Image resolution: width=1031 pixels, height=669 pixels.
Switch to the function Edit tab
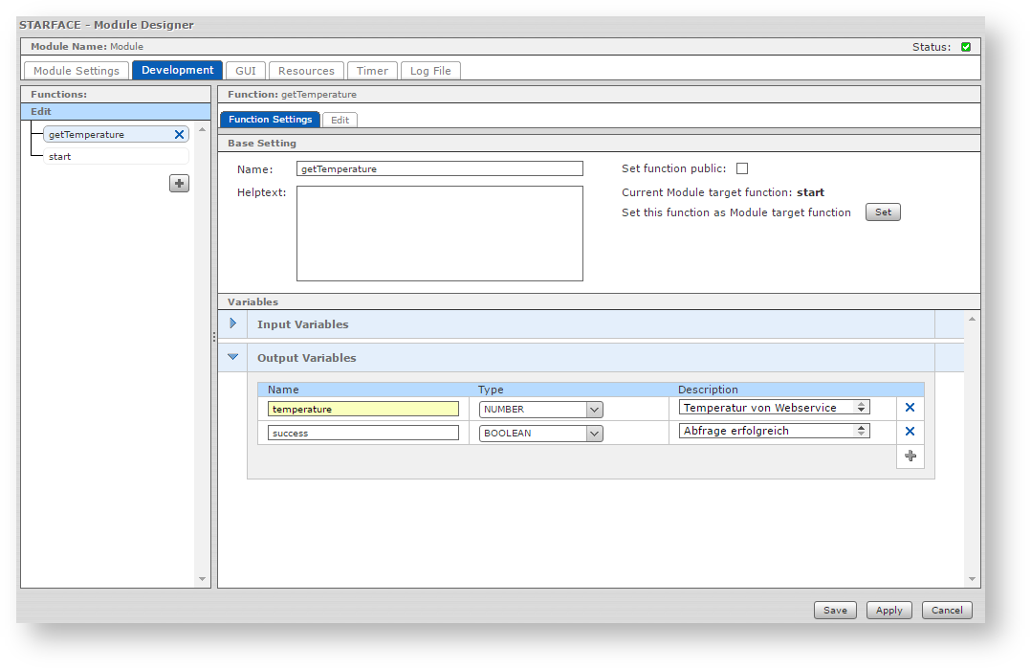340,120
